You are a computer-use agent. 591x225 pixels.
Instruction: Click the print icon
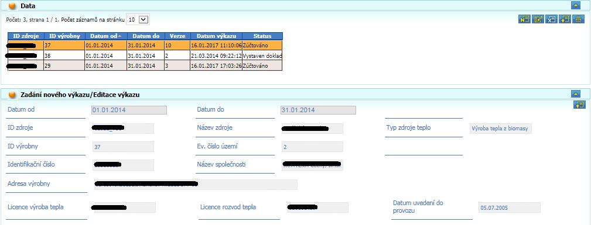tap(578, 19)
